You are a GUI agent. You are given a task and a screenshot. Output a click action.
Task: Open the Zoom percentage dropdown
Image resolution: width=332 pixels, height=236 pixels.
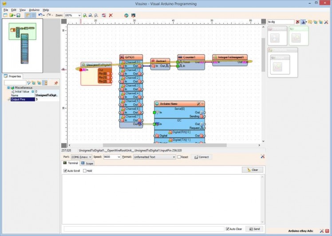pos(79,15)
